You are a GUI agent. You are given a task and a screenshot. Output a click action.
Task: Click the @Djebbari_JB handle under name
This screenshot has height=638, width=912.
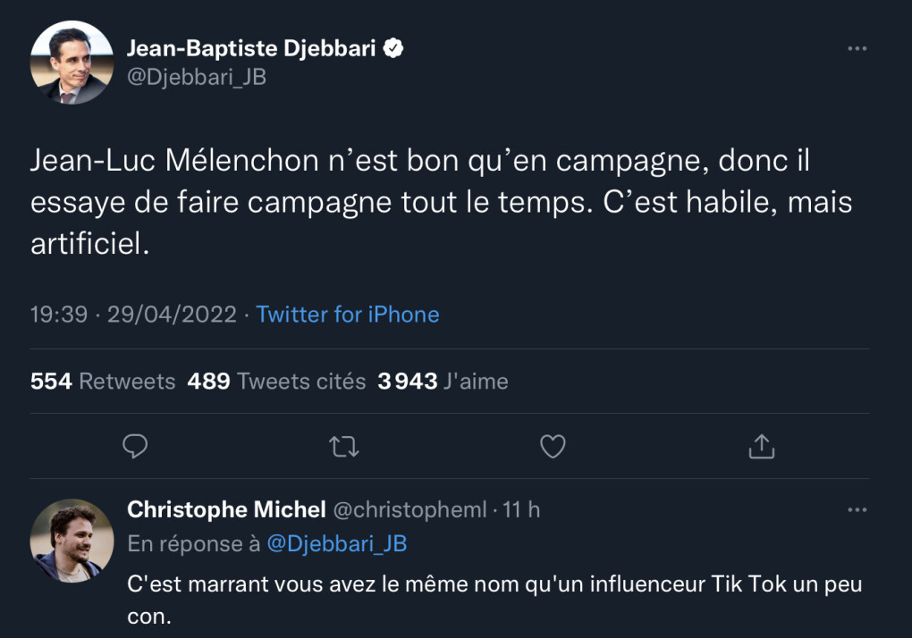[x=197, y=77]
